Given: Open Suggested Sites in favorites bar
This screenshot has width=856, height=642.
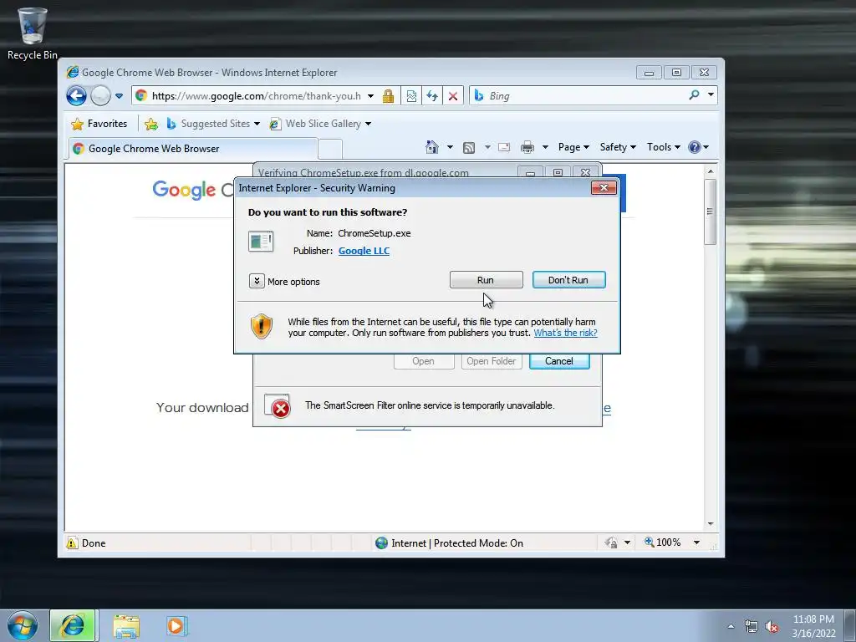Looking at the screenshot, I should 213,124.
